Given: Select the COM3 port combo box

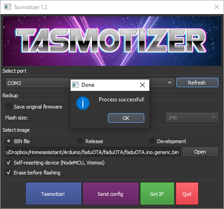Looking at the screenshot, I should pyautogui.click(x=90, y=83).
